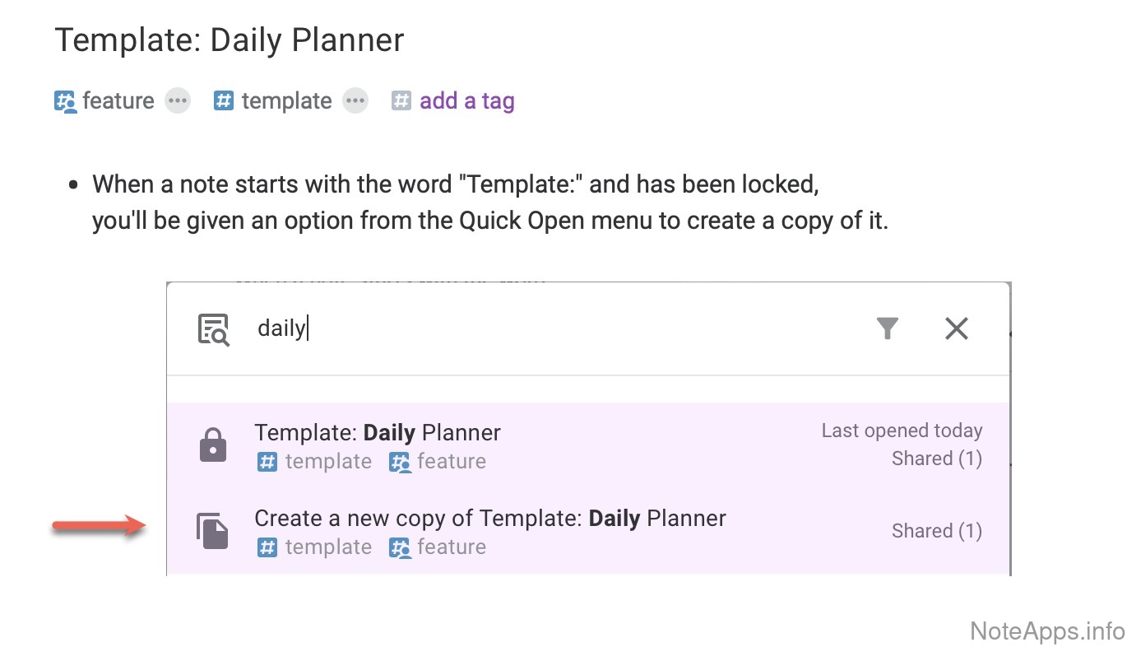Click the "add a tag" link
This screenshot has width=1127, height=647.
(x=466, y=101)
